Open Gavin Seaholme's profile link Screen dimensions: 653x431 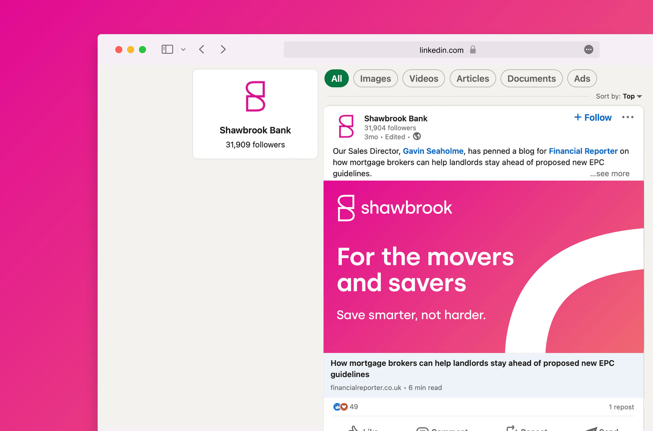tap(433, 151)
